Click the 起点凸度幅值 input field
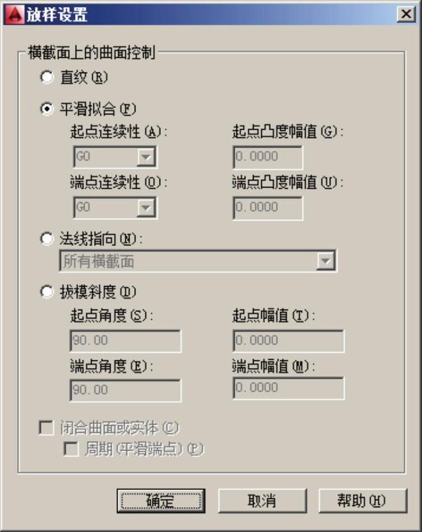 point(268,156)
